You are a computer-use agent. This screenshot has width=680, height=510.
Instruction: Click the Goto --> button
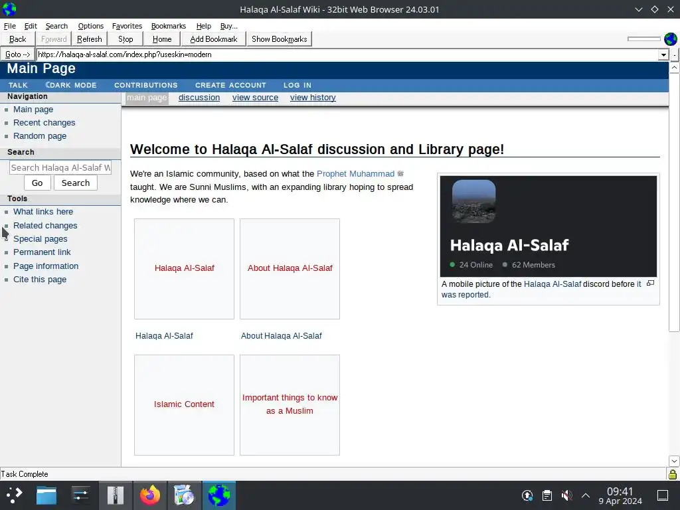[17, 54]
